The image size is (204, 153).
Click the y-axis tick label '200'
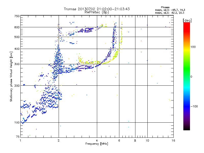tap(17, 86)
